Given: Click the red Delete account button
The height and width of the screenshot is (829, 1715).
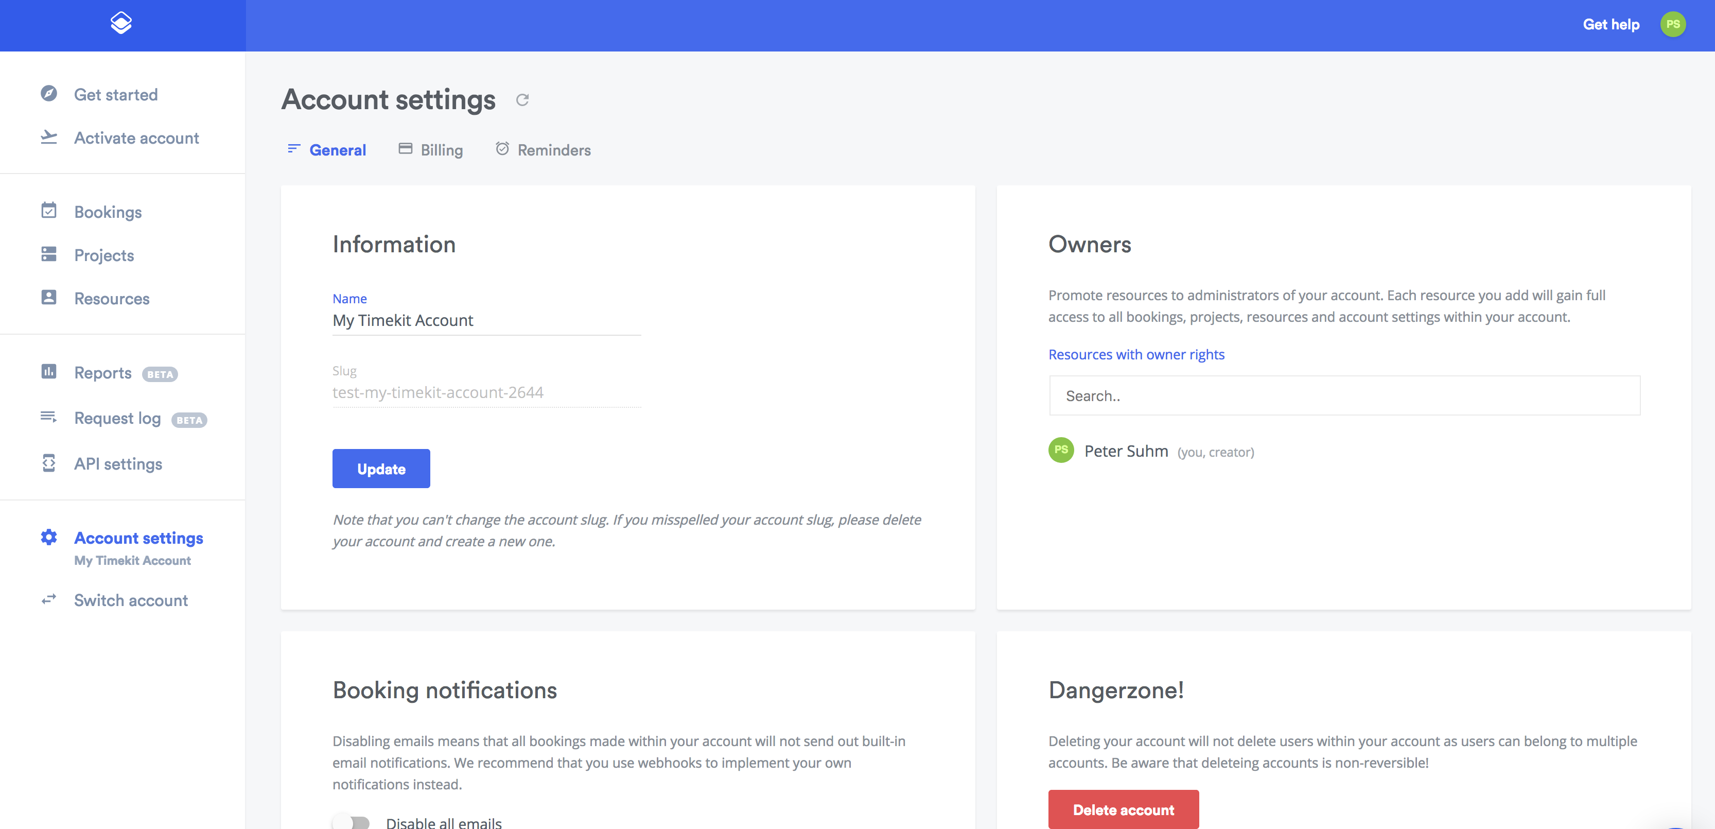Looking at the screenshot, I should pyautogui.click(x=1123, y=809).
